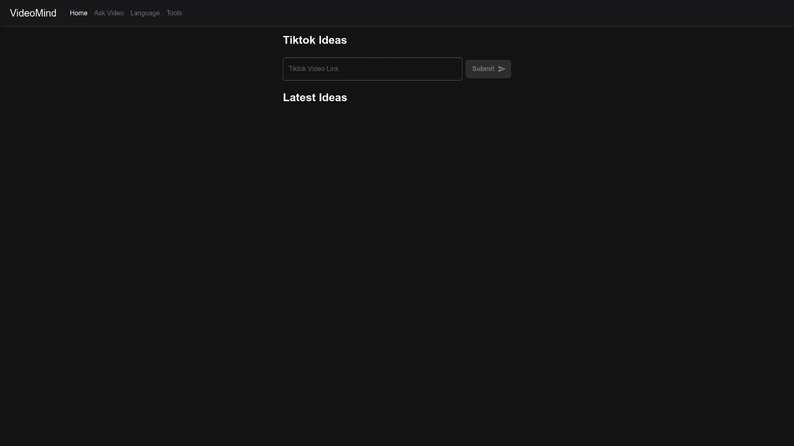Select Ask Video in the navbar

coord(109,13)
